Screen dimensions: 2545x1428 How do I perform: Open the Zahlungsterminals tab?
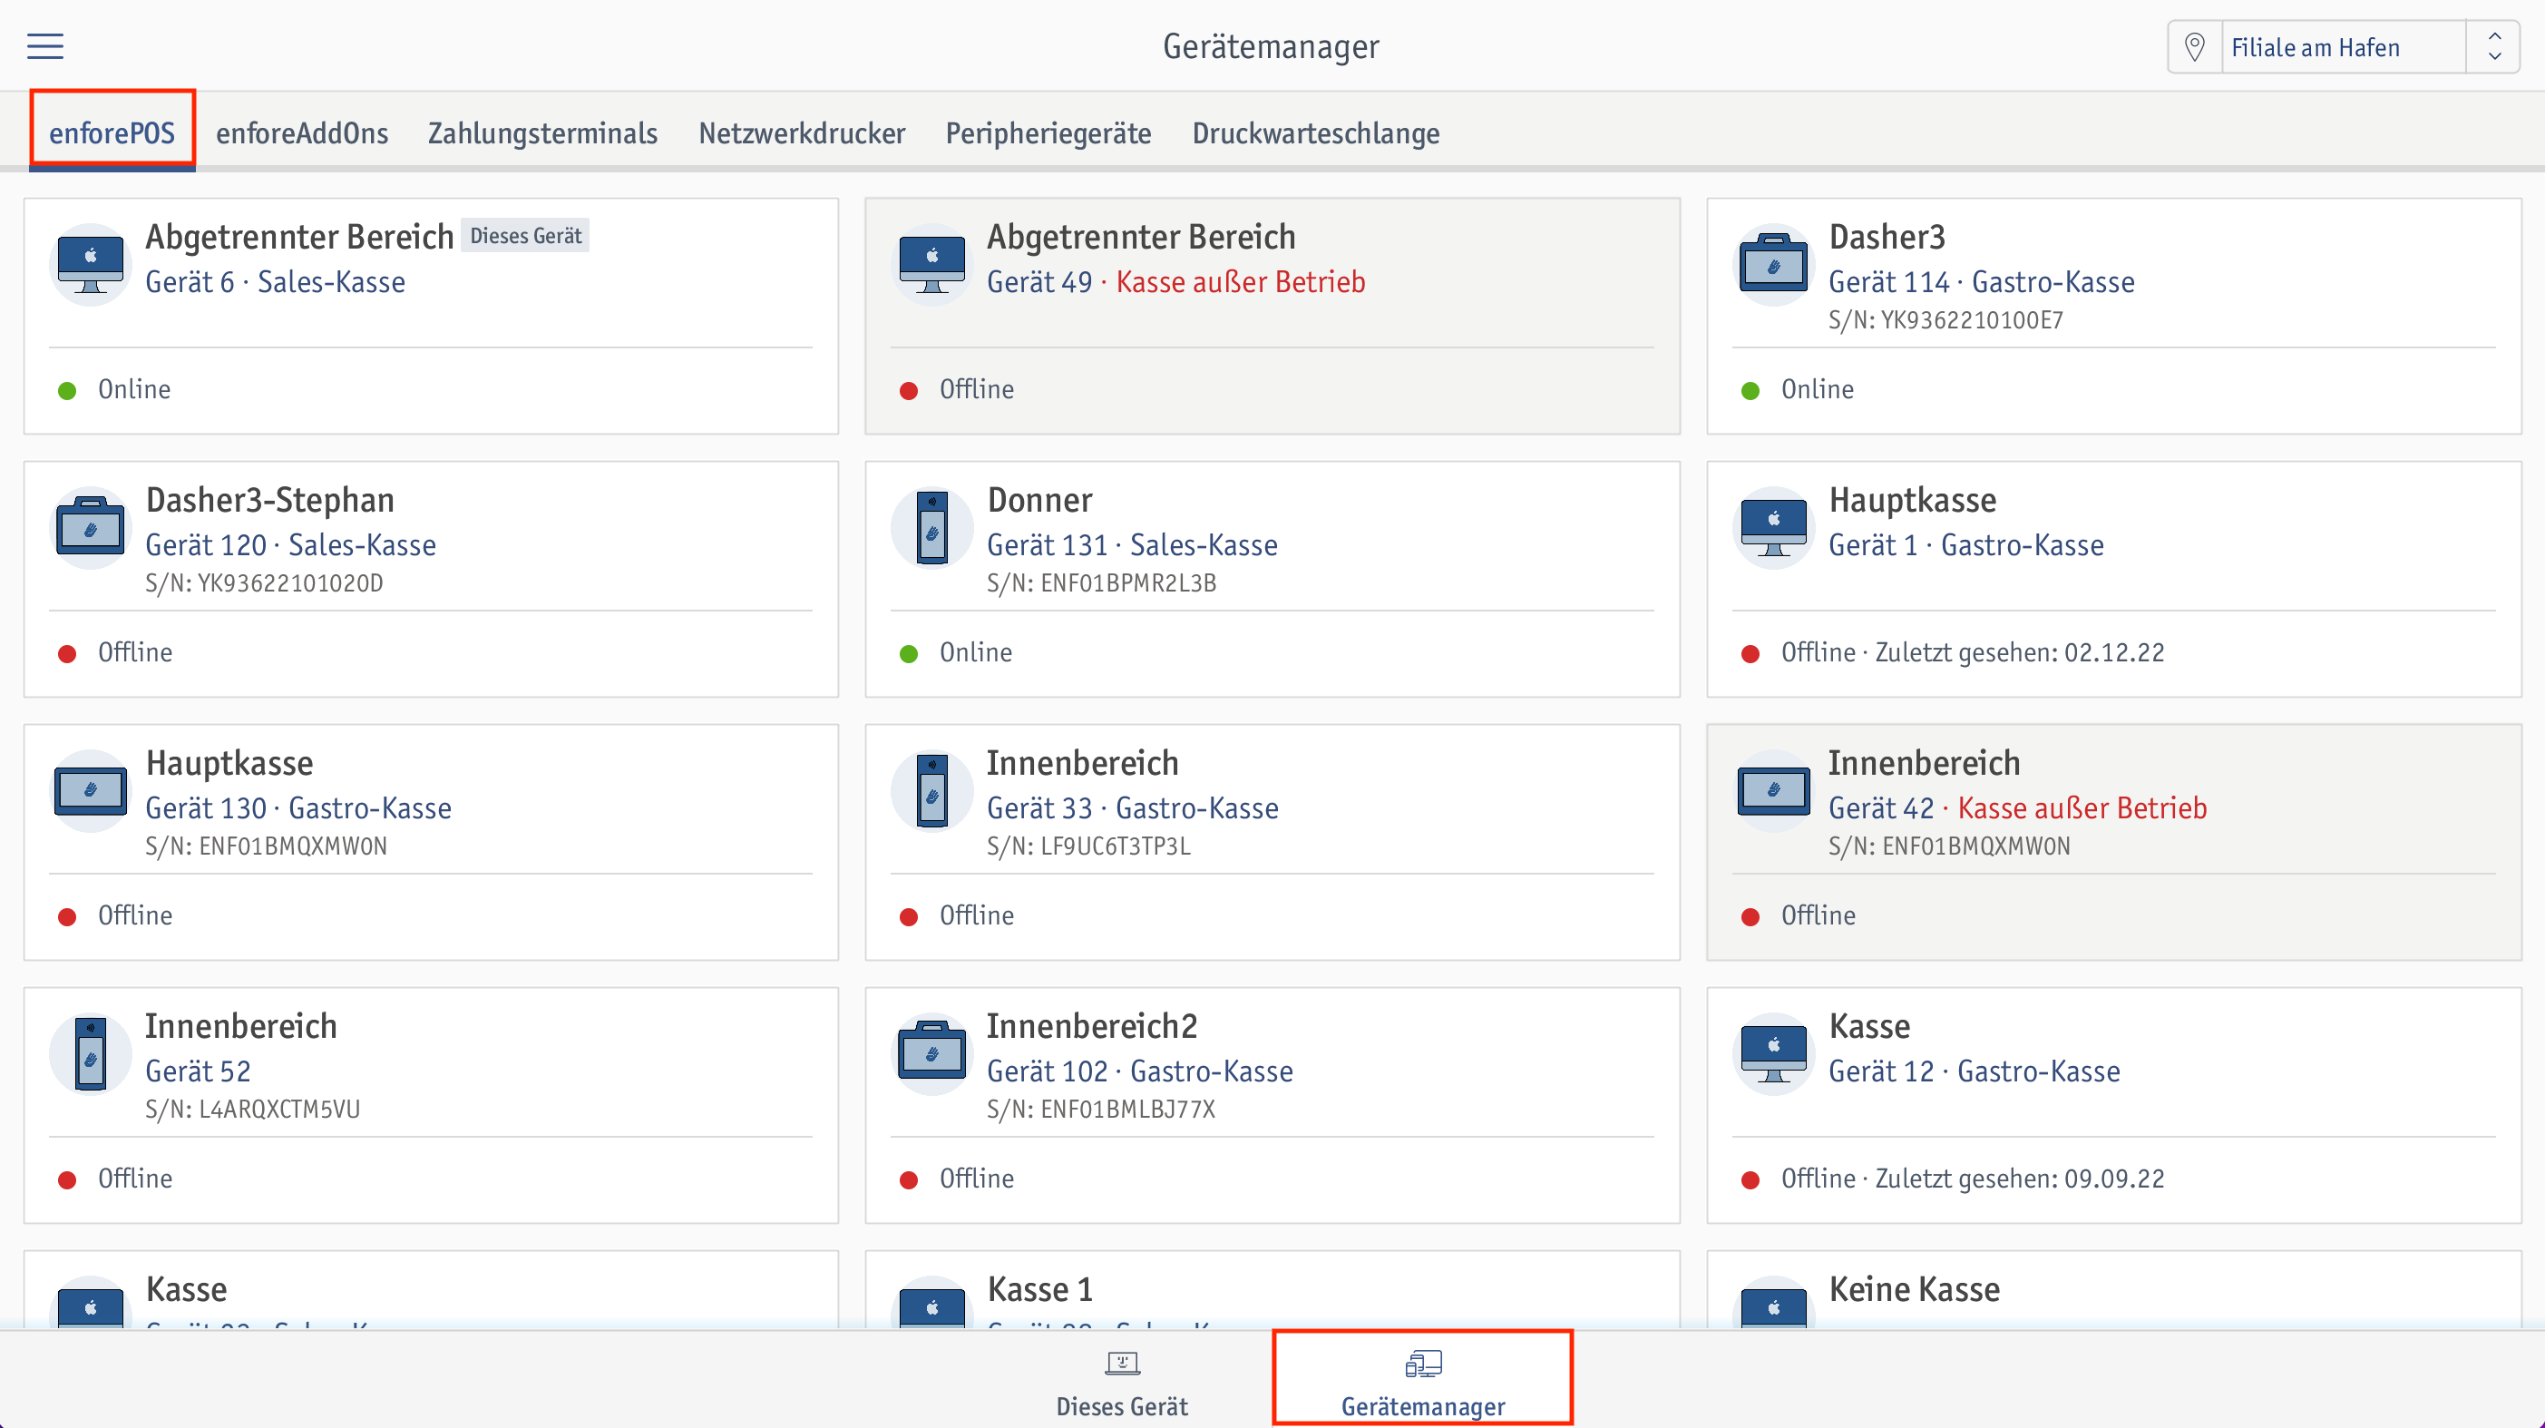point(542,132)
